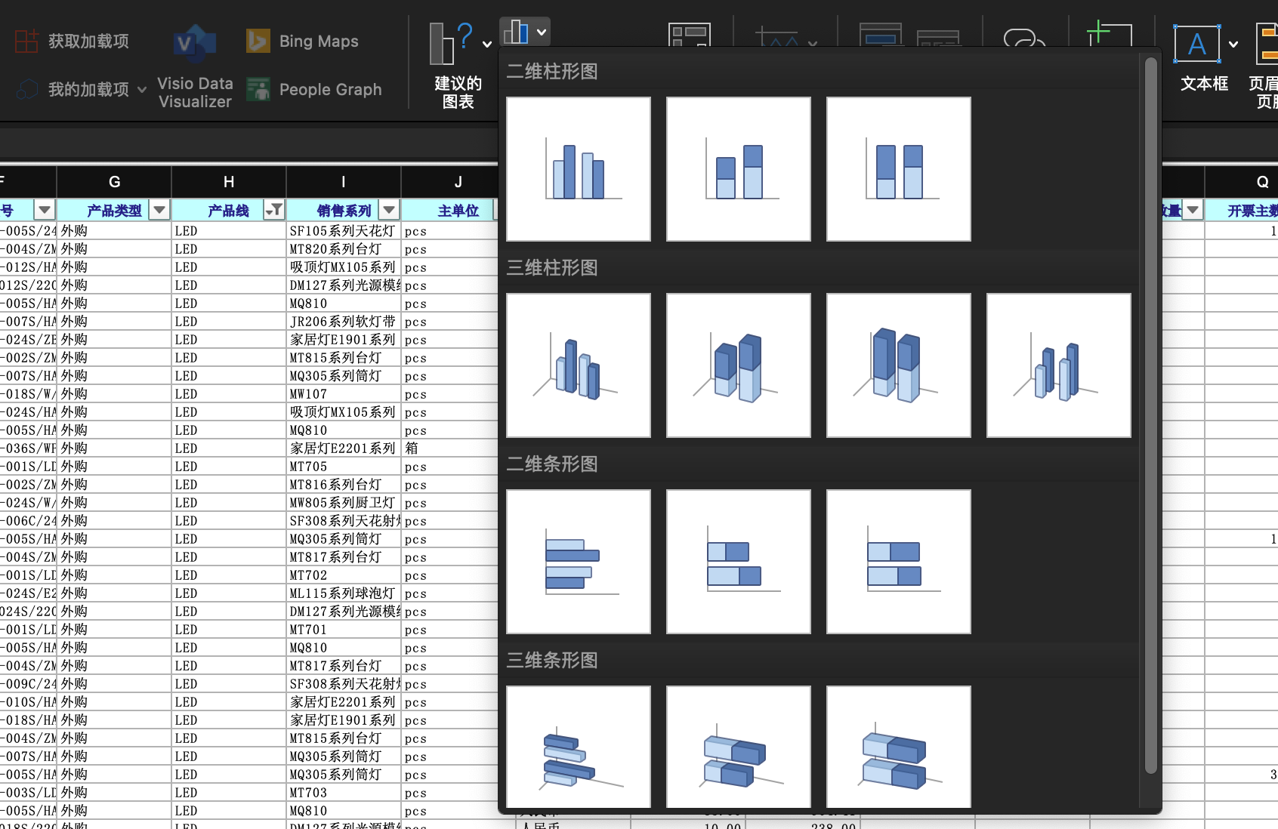Open the 产品类型 filter dropdown

[159, 210]
